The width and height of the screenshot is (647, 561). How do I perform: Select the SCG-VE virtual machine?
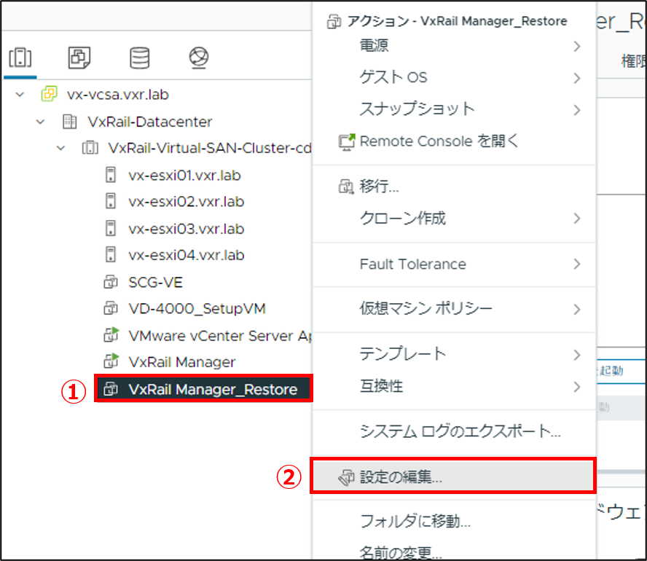pyautogui.click(x=156, y=282)
